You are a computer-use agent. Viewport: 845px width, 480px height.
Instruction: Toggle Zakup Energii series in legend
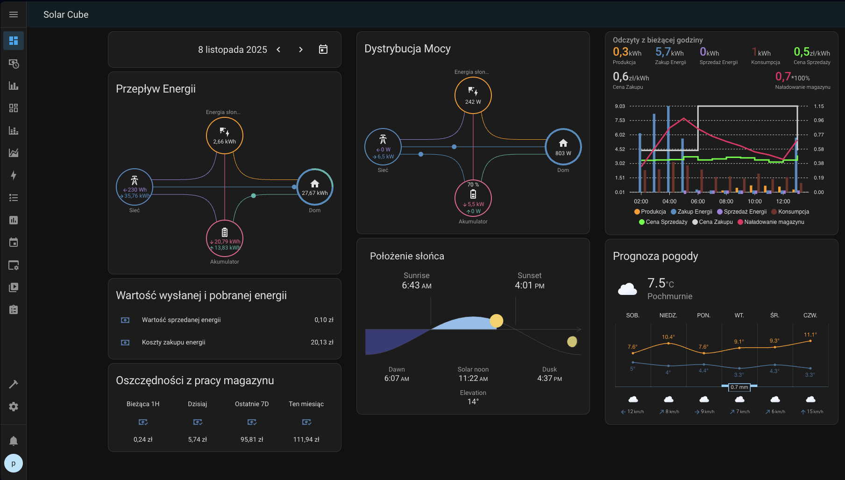692,212
